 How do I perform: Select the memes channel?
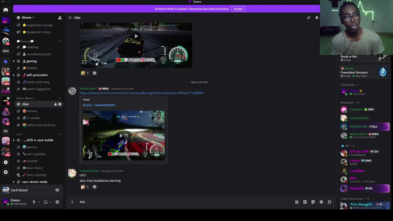pos(38,111)
